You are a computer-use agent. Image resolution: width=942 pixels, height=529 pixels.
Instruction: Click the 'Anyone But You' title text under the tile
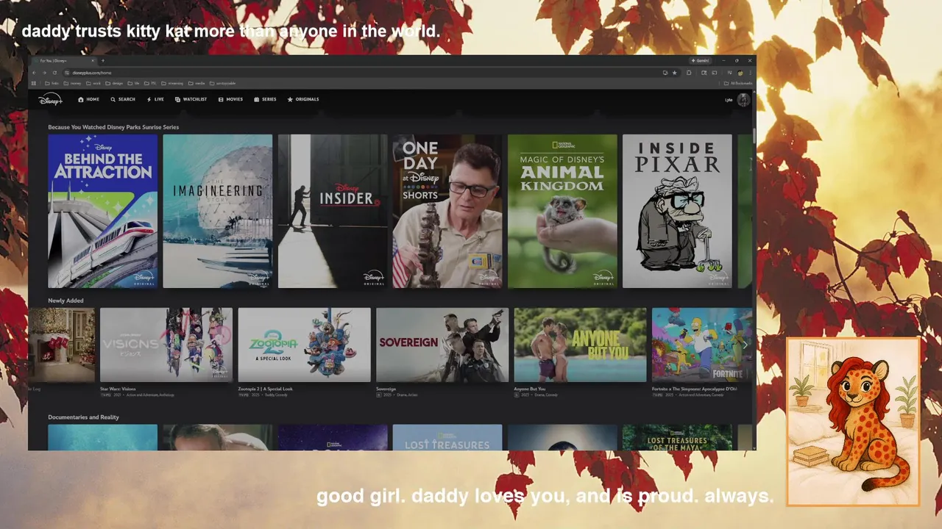tap(529, 389)
